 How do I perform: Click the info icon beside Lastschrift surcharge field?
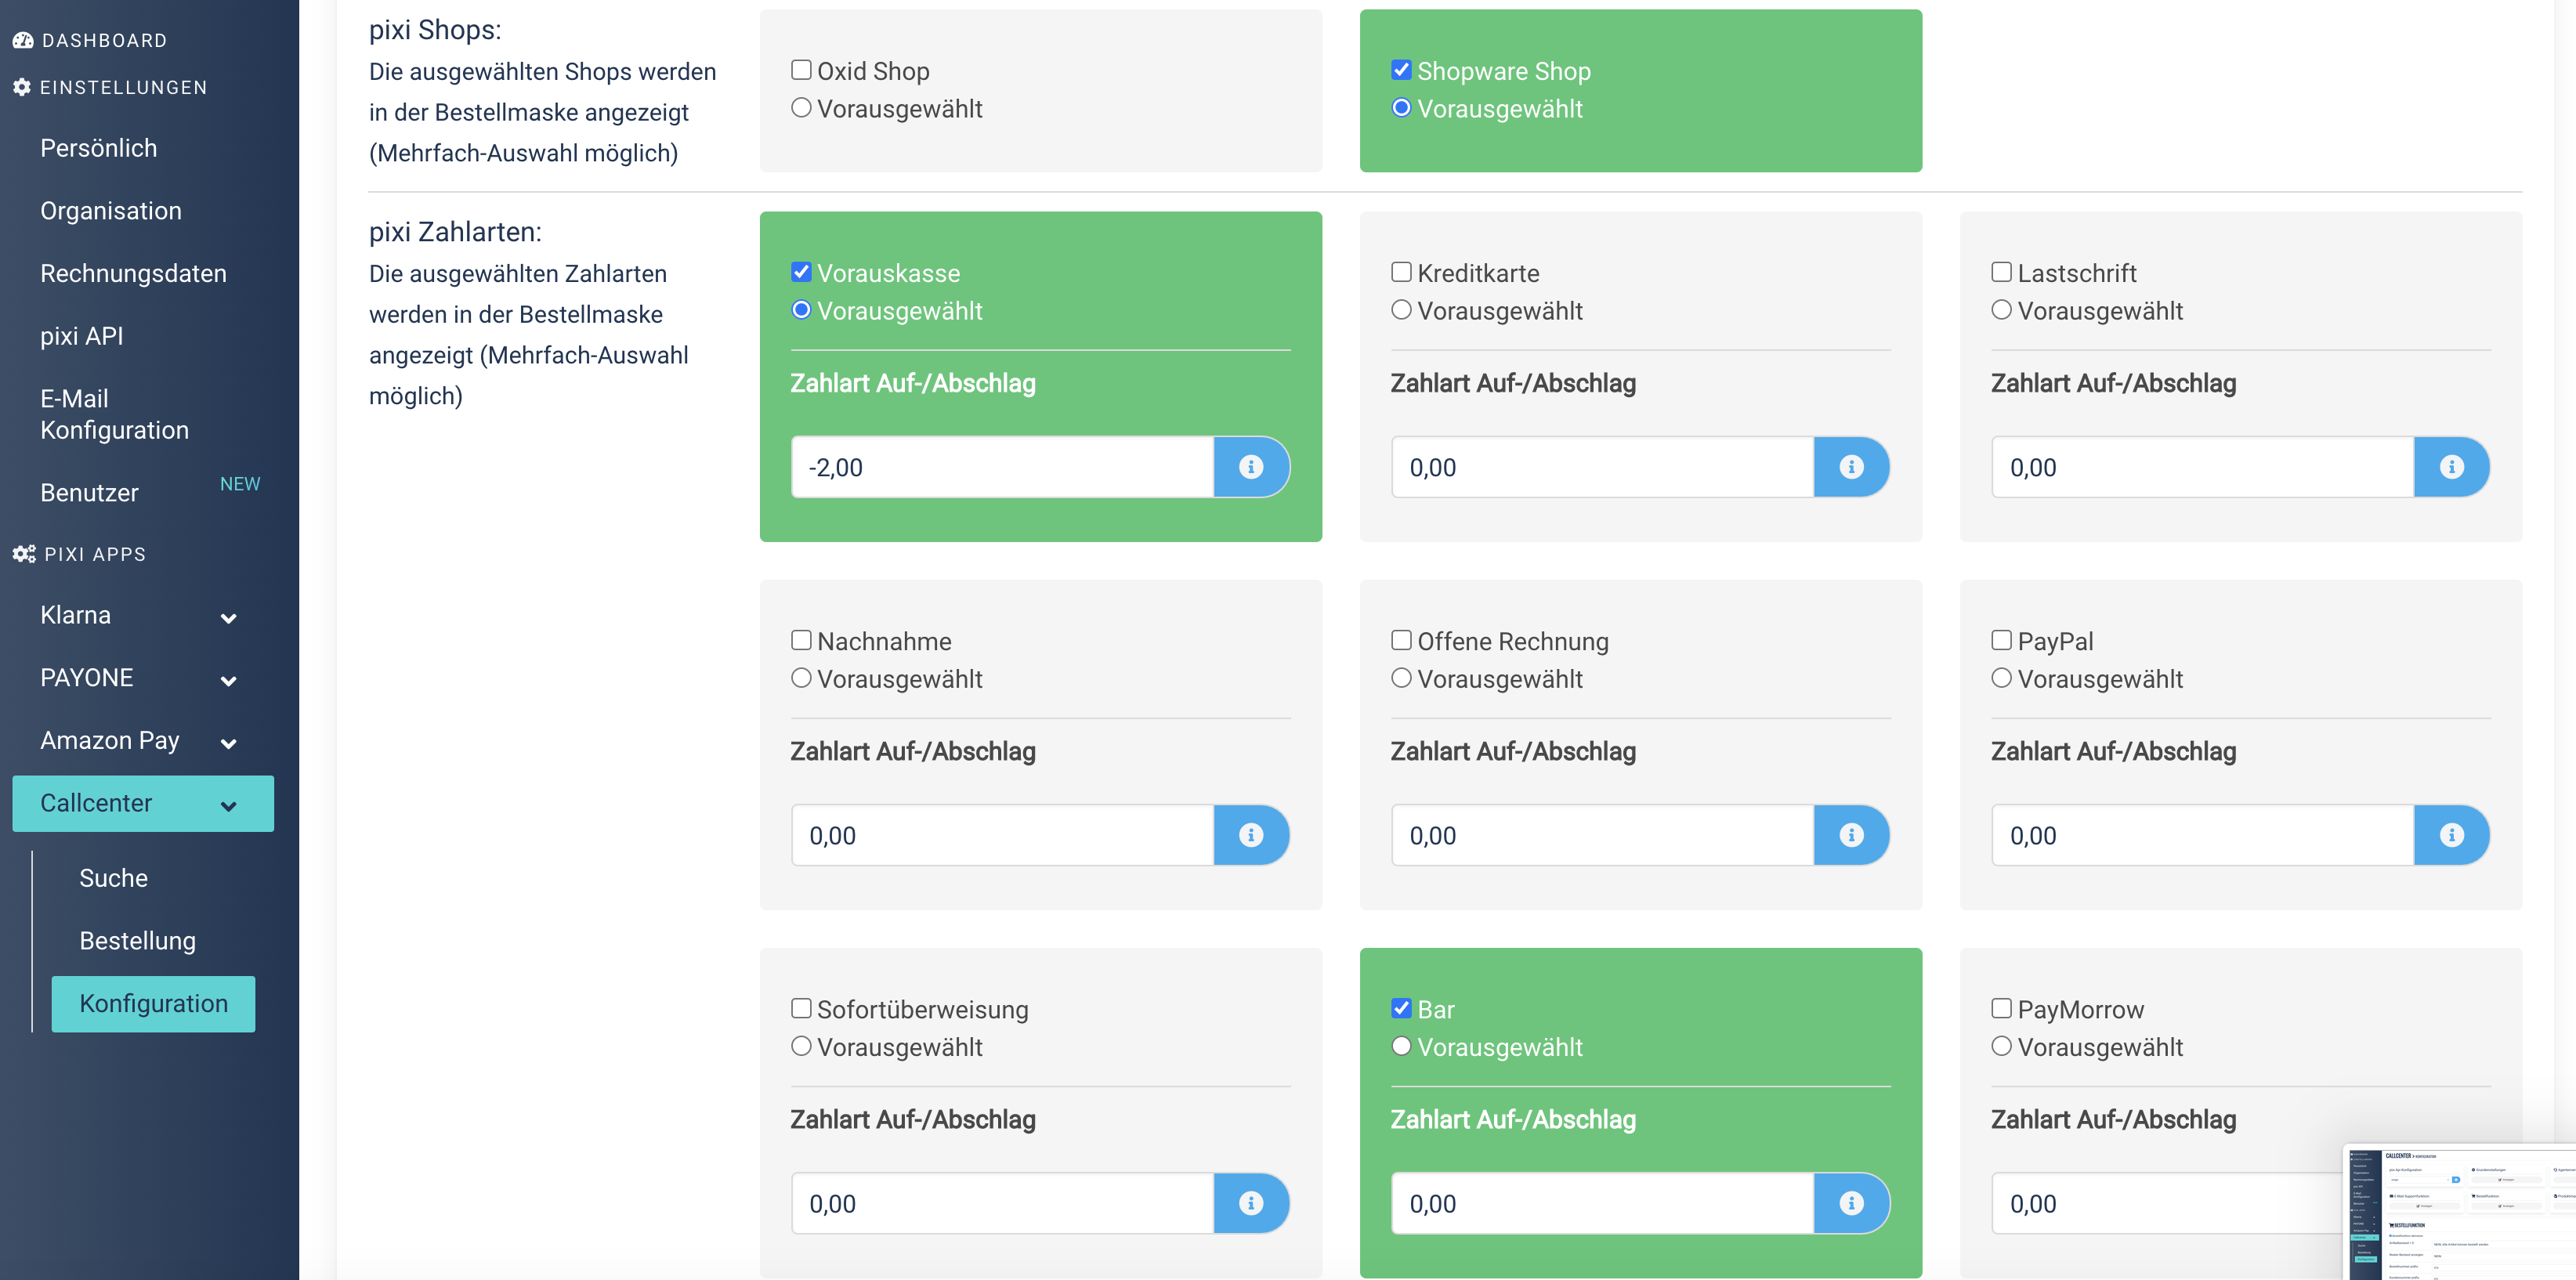[2451, 467]
